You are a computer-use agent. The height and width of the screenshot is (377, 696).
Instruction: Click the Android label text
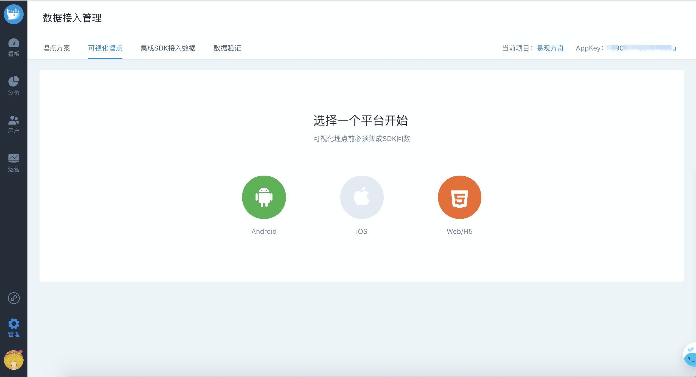[264, 231]
